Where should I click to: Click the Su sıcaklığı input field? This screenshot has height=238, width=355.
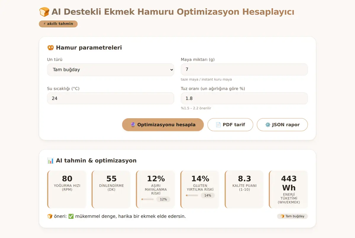pyautogui.click(x=111, y=98)
